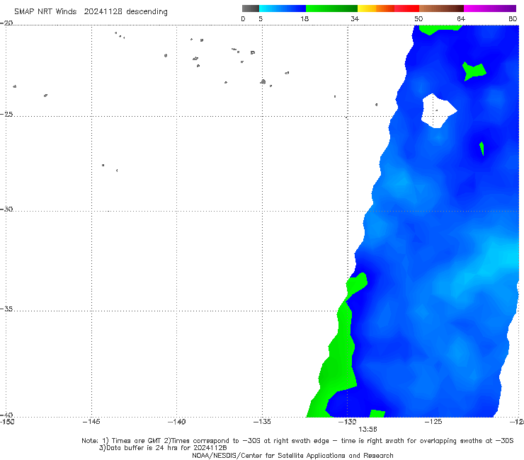Click the '-150' longitude axis label
The image size is (524, 460).
point(7,422)
